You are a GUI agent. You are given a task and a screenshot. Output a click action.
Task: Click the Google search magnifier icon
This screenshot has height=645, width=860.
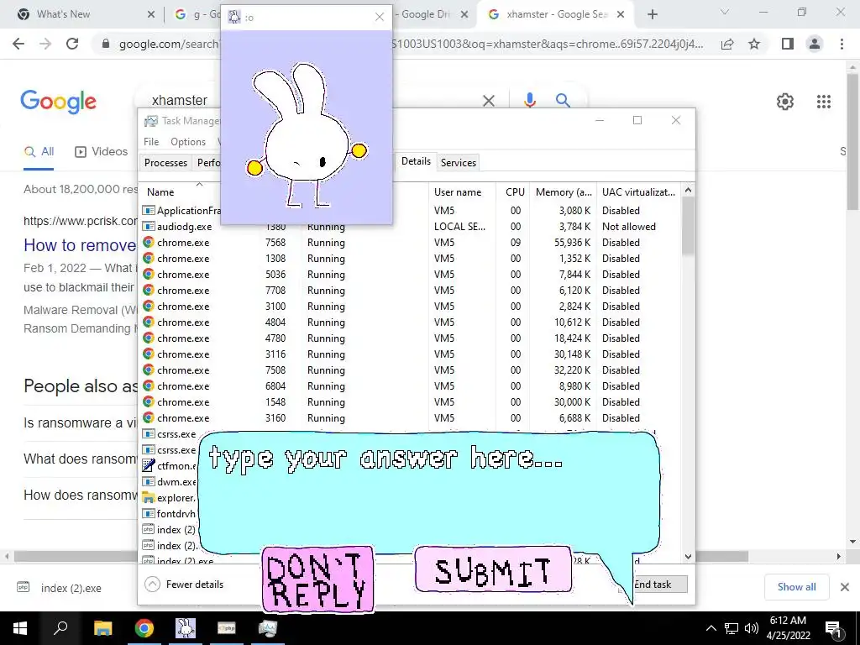(x=563, y=100)
